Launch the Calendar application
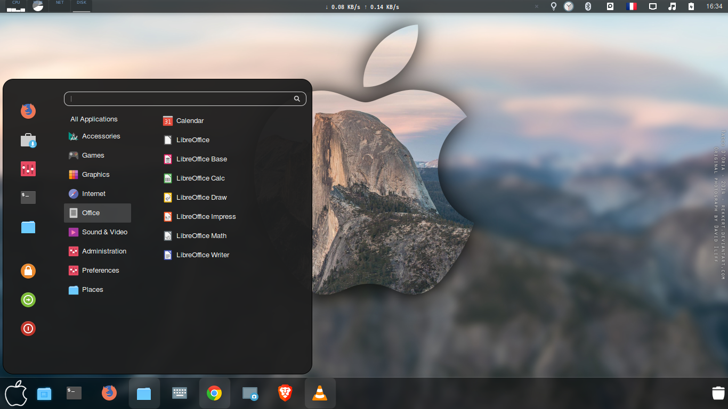This screenshot has height=409, width=728. (183, 121)
